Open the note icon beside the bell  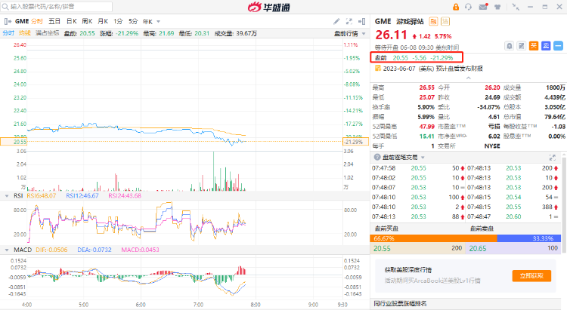point(521,46)
